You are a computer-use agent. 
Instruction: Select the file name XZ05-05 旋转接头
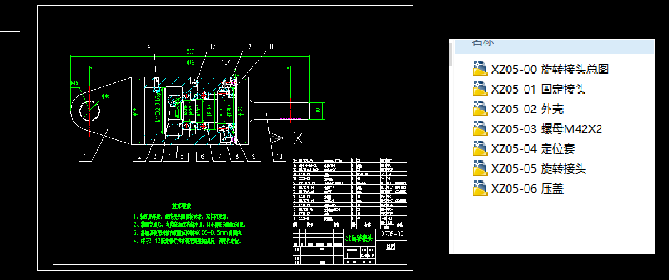point(538,169)
